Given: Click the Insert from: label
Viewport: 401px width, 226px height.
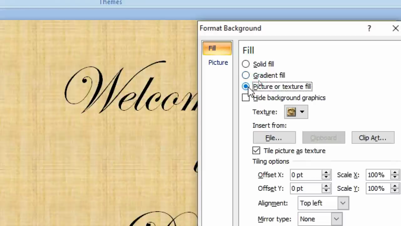Looking at the screenshot, I should pos(269,126).
